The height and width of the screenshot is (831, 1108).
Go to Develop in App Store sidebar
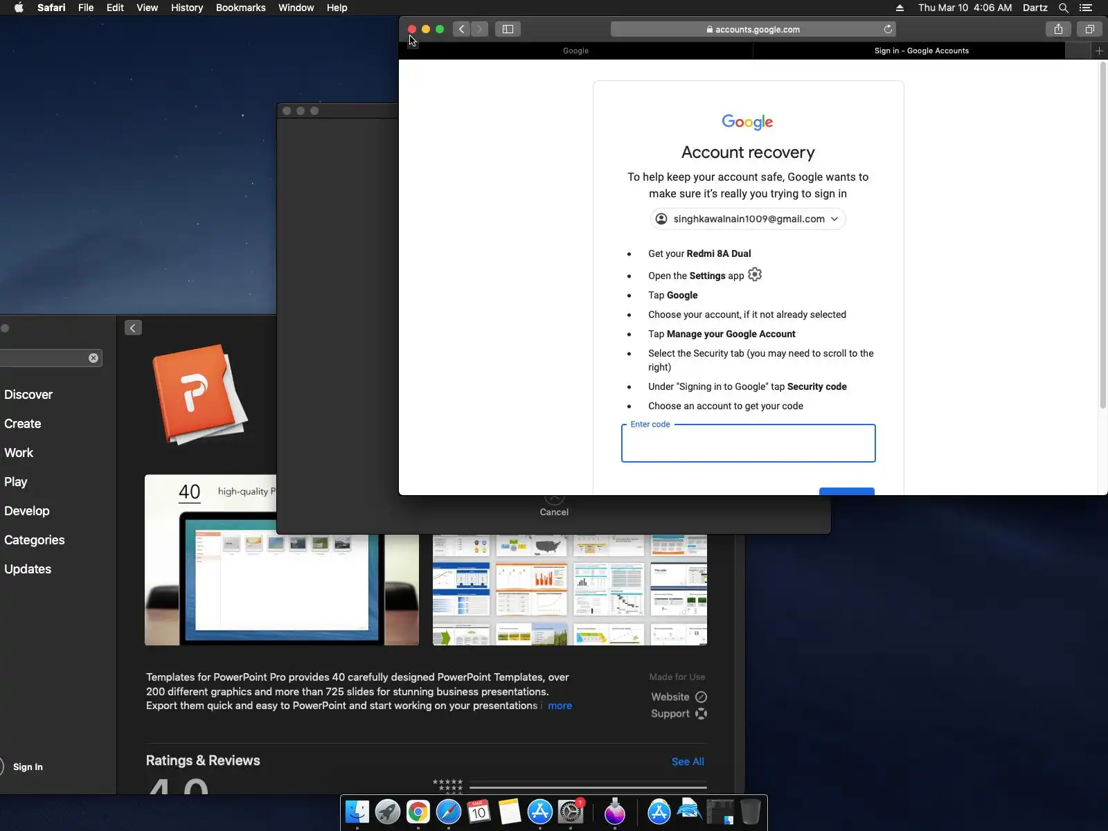tap(27, 511)
